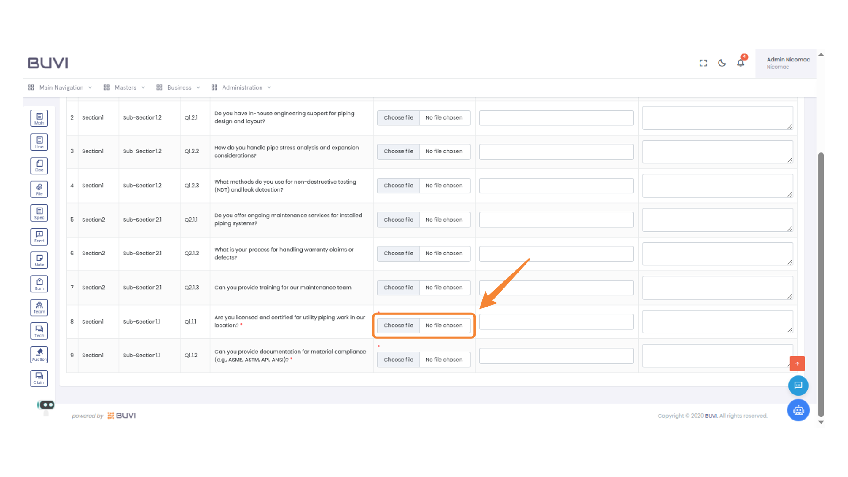Select the Main sidebar icon

click(39, 118)
